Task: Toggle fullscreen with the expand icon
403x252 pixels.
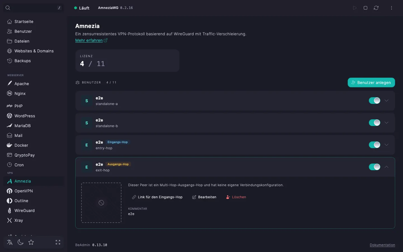Action: 58,242
